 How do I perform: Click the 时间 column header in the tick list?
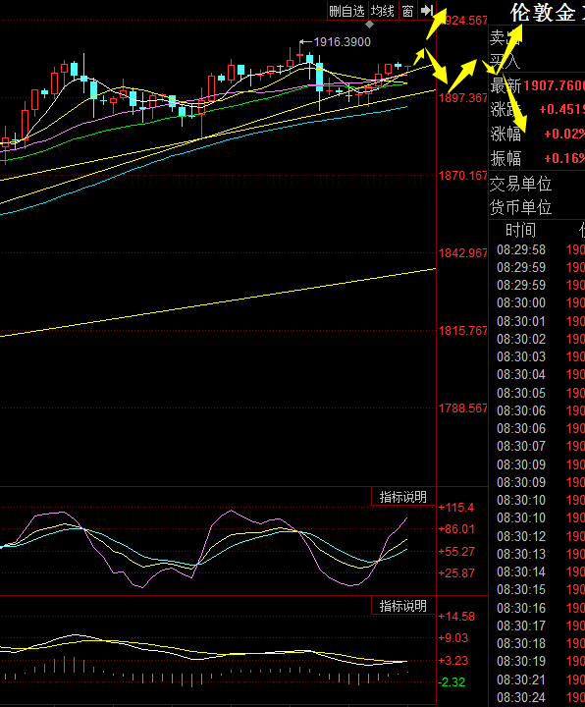pos(520,231)
